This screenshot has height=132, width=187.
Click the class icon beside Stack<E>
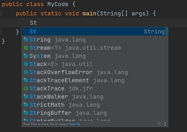pyautogui.click(x=26, y=64)
